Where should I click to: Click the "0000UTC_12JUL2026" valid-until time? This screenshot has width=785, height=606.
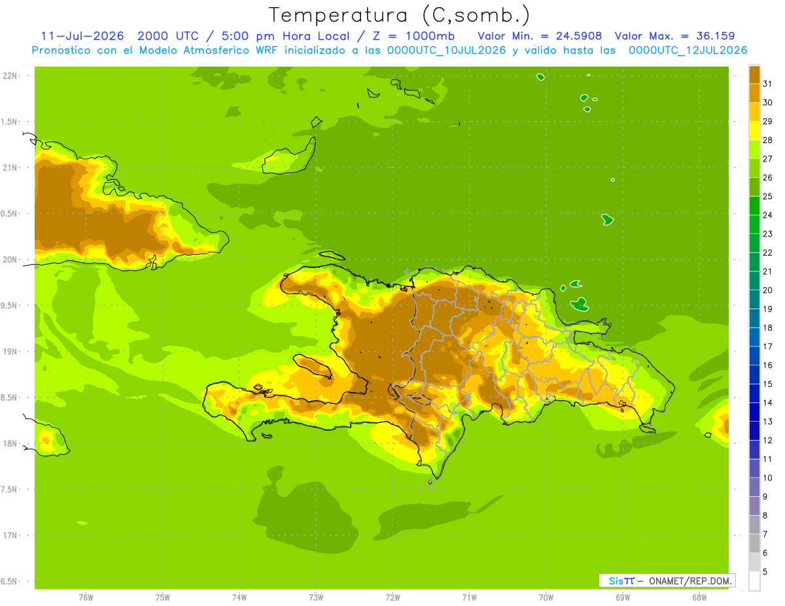(x=688, y=50)
